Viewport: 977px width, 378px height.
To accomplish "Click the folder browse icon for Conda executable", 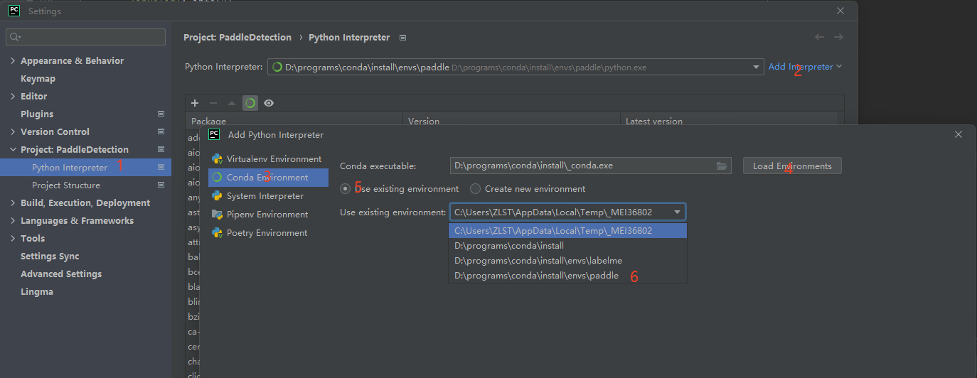I will [x=722, y=166].
